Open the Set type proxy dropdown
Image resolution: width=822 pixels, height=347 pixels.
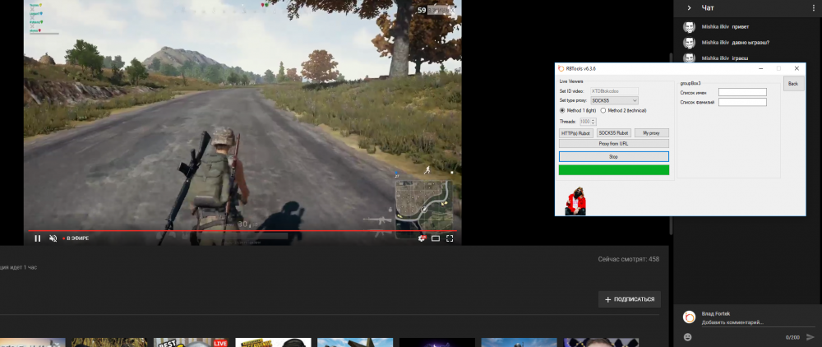point(614,100)
